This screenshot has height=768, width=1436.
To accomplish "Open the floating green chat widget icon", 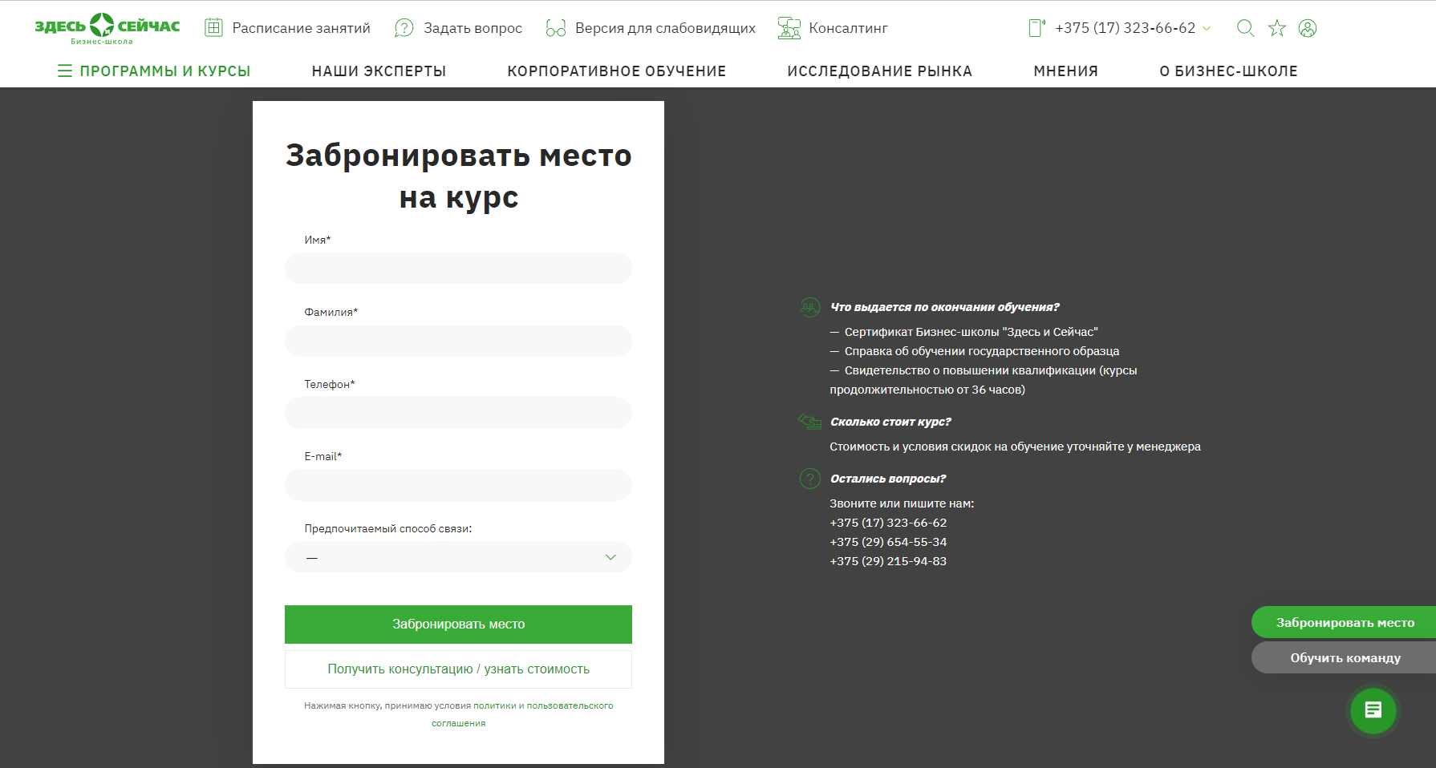I will click(1373, 710).
